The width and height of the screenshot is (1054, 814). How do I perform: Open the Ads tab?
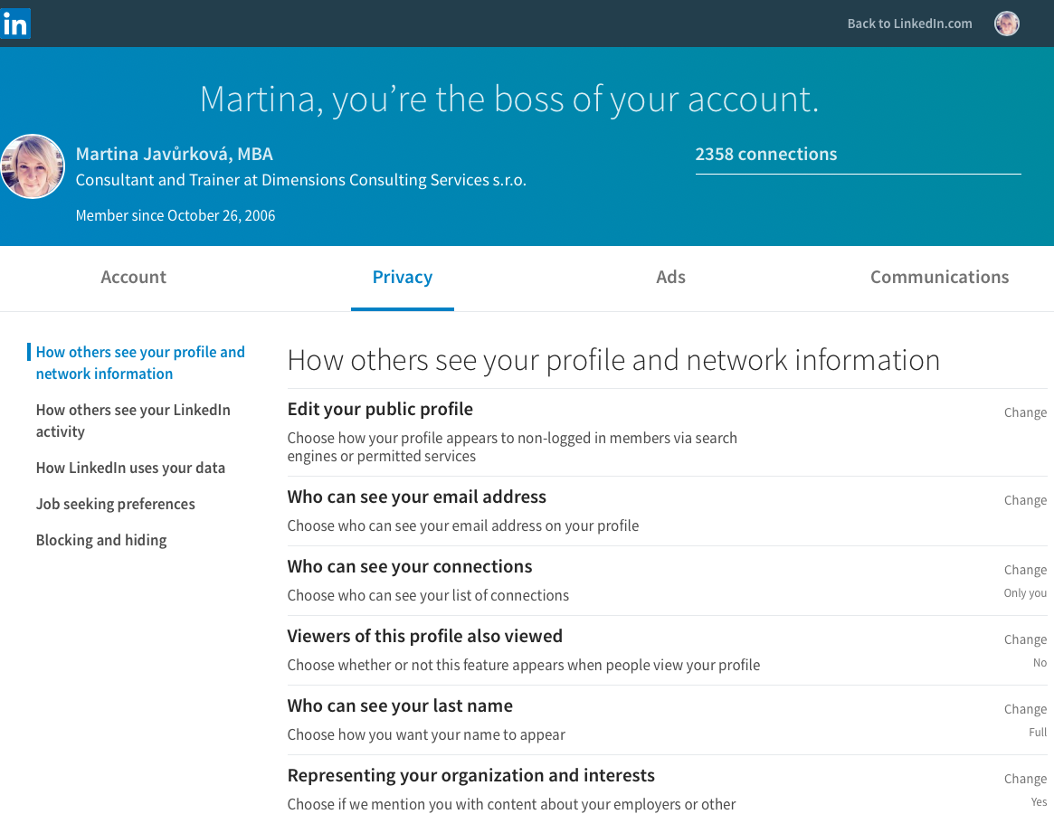670,277
